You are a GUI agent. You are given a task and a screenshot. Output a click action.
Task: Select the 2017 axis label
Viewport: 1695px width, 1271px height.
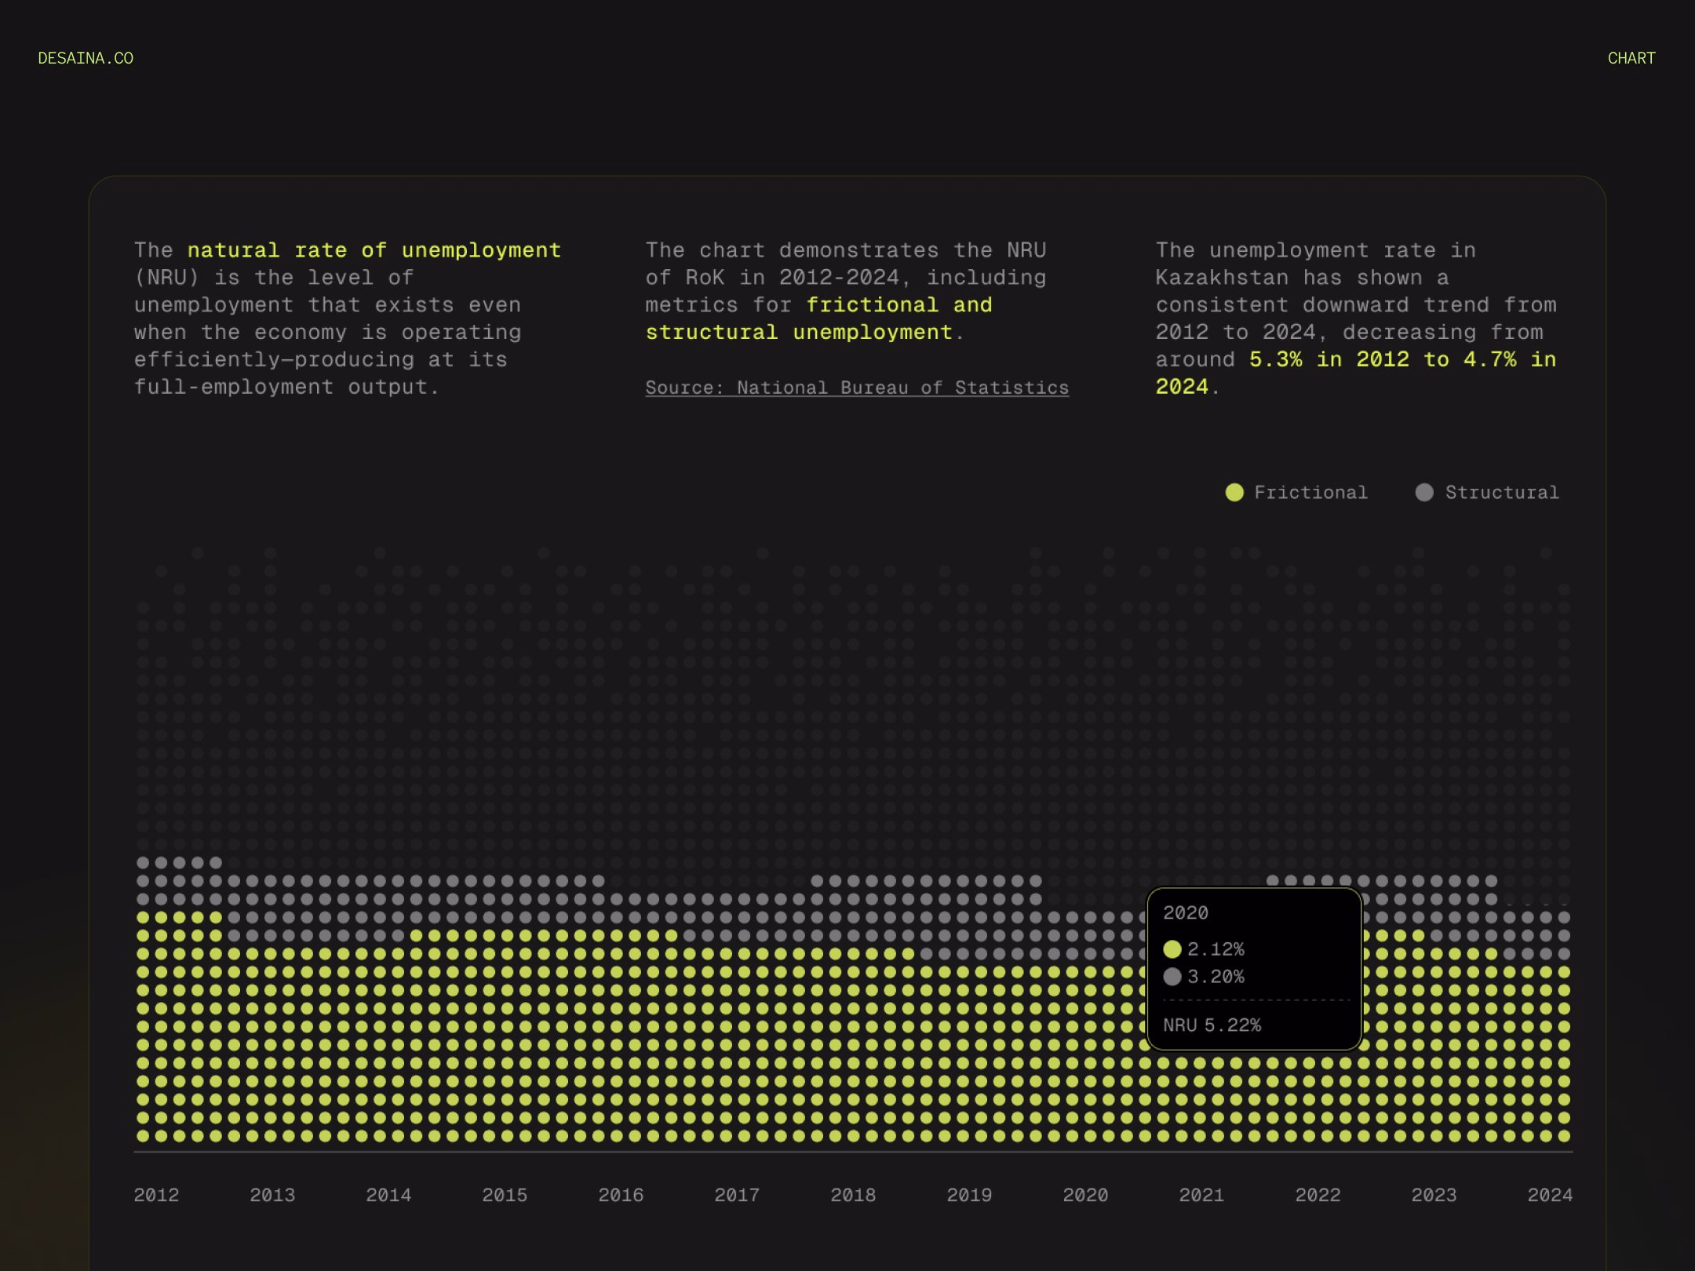737,1195
